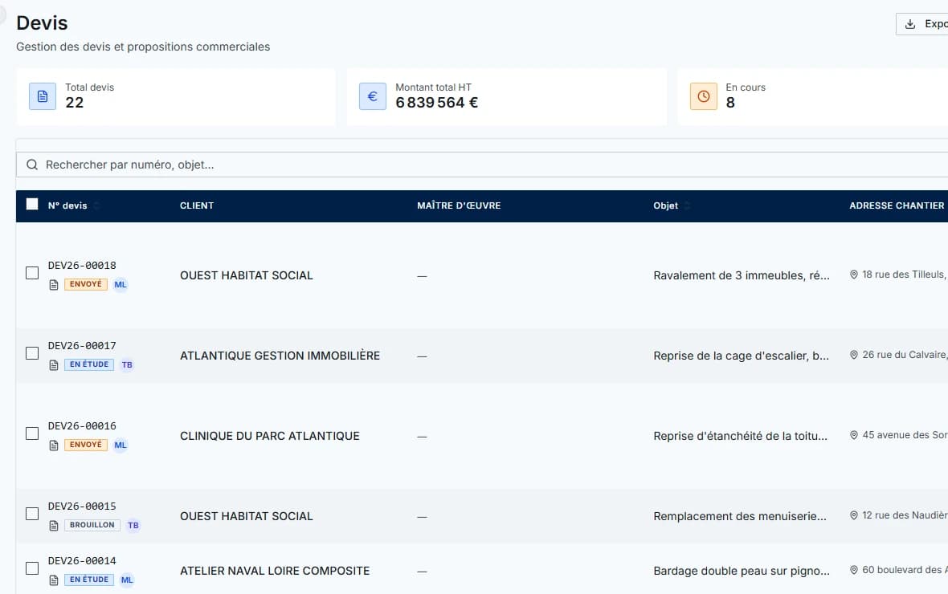This screenshot has height=594, width=948.
Task: Click the Export button
Action: 923,24
